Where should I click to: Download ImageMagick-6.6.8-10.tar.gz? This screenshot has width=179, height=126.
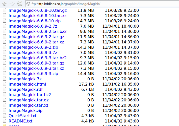point(38,11)
